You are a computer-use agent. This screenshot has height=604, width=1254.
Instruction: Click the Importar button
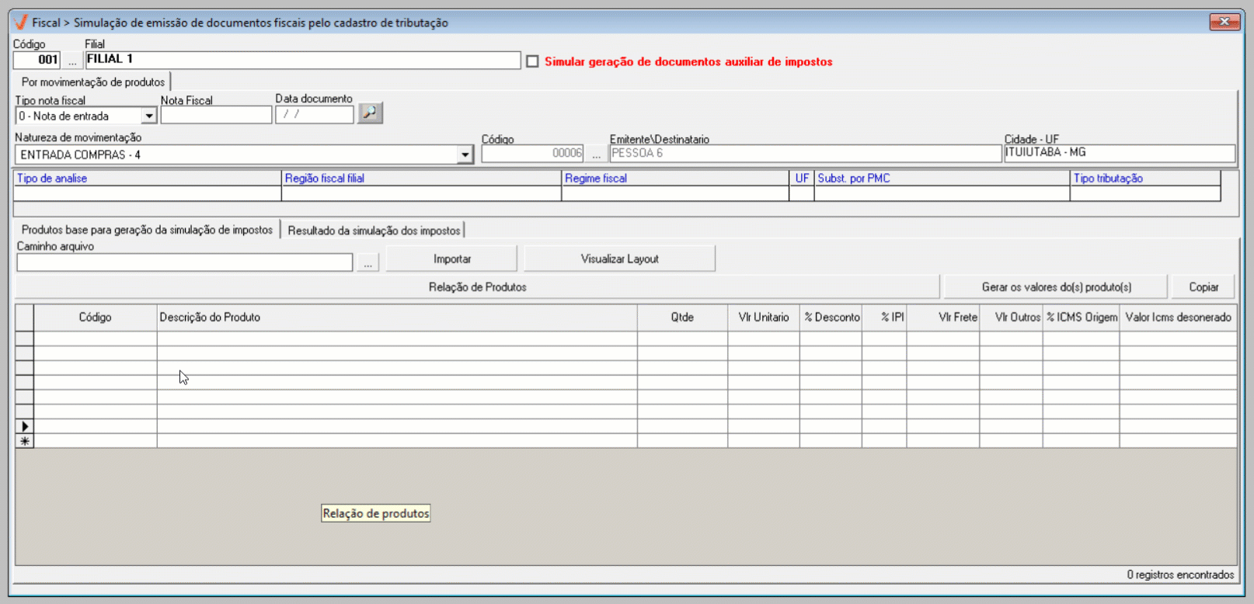(451, 259)
